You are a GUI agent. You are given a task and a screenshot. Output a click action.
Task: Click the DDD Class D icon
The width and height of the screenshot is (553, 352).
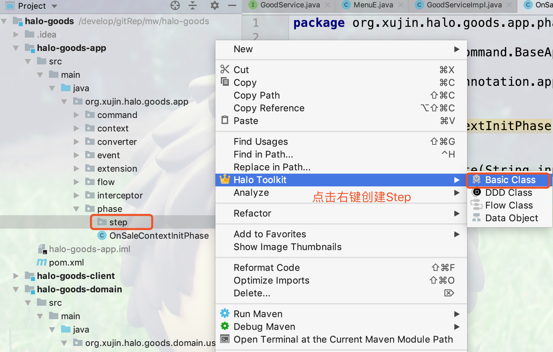[x=476, y=192]
